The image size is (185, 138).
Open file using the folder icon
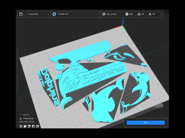pos(21,14)
